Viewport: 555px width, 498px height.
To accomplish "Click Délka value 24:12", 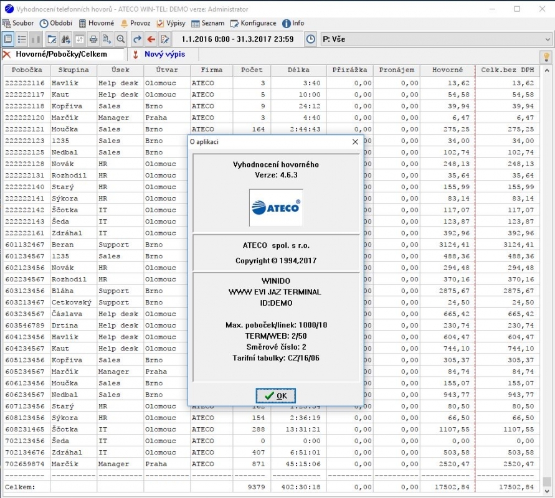I will point(310,106).
